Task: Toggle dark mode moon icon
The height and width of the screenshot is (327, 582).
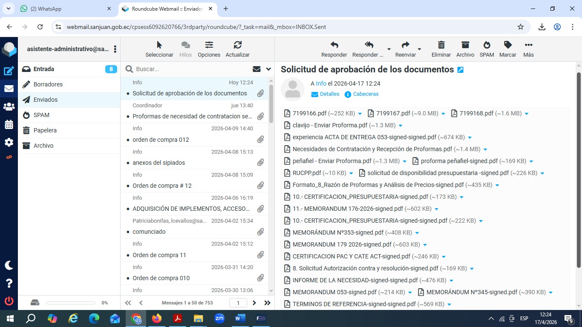Action: [9, 265]
